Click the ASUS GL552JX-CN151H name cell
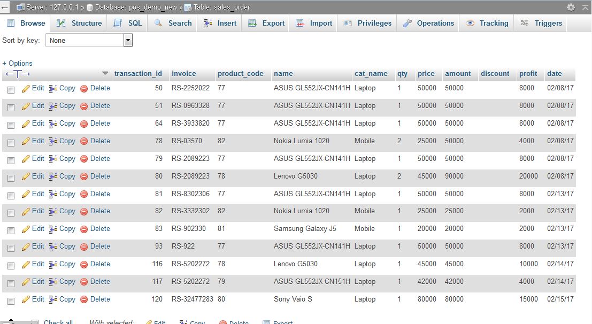 pos(312,281)
